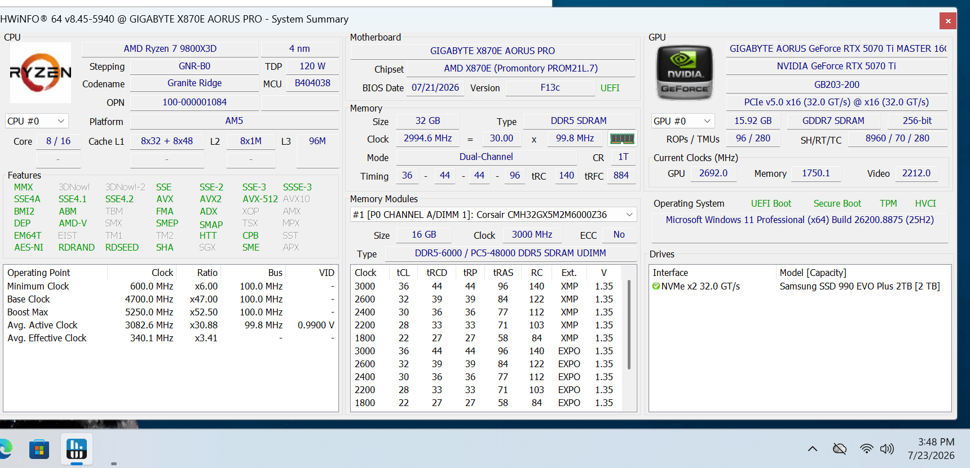The height and width of the screenshot is (468, 970).
Task: Click the AMD Ryzen logo image
Action: tap(41, 73)
